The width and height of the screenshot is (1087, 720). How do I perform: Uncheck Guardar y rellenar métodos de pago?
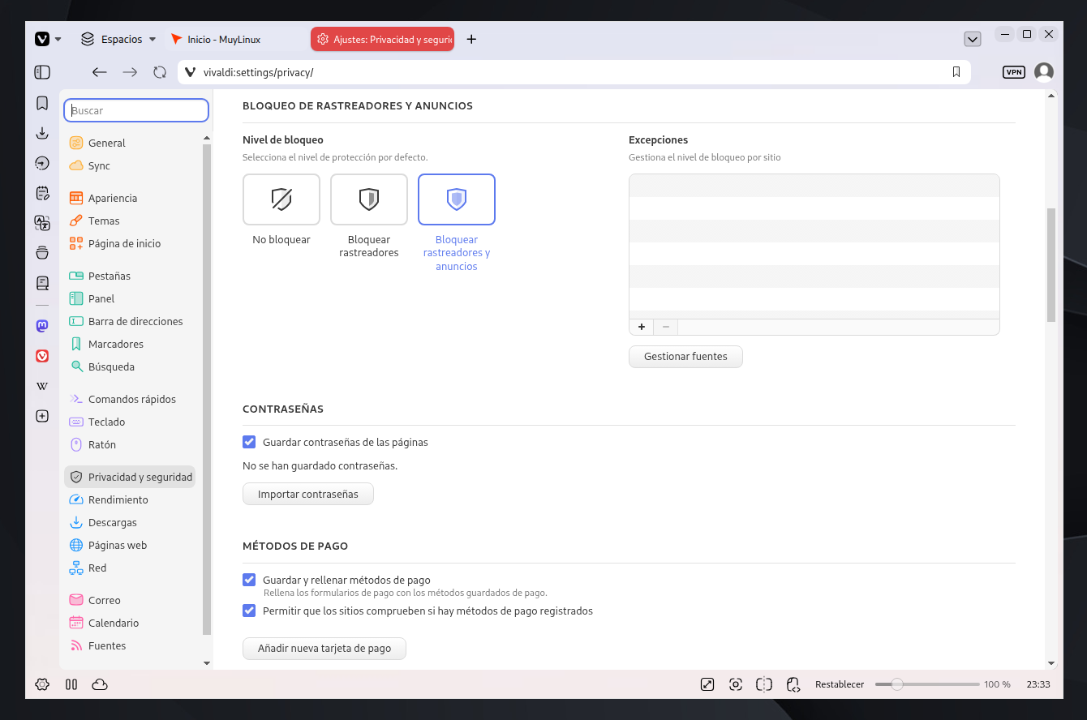(249, 581)
